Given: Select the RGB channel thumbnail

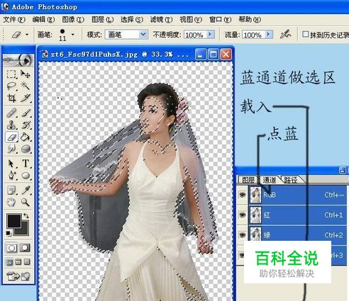Looking at the screenshot, I should (255, 195).
